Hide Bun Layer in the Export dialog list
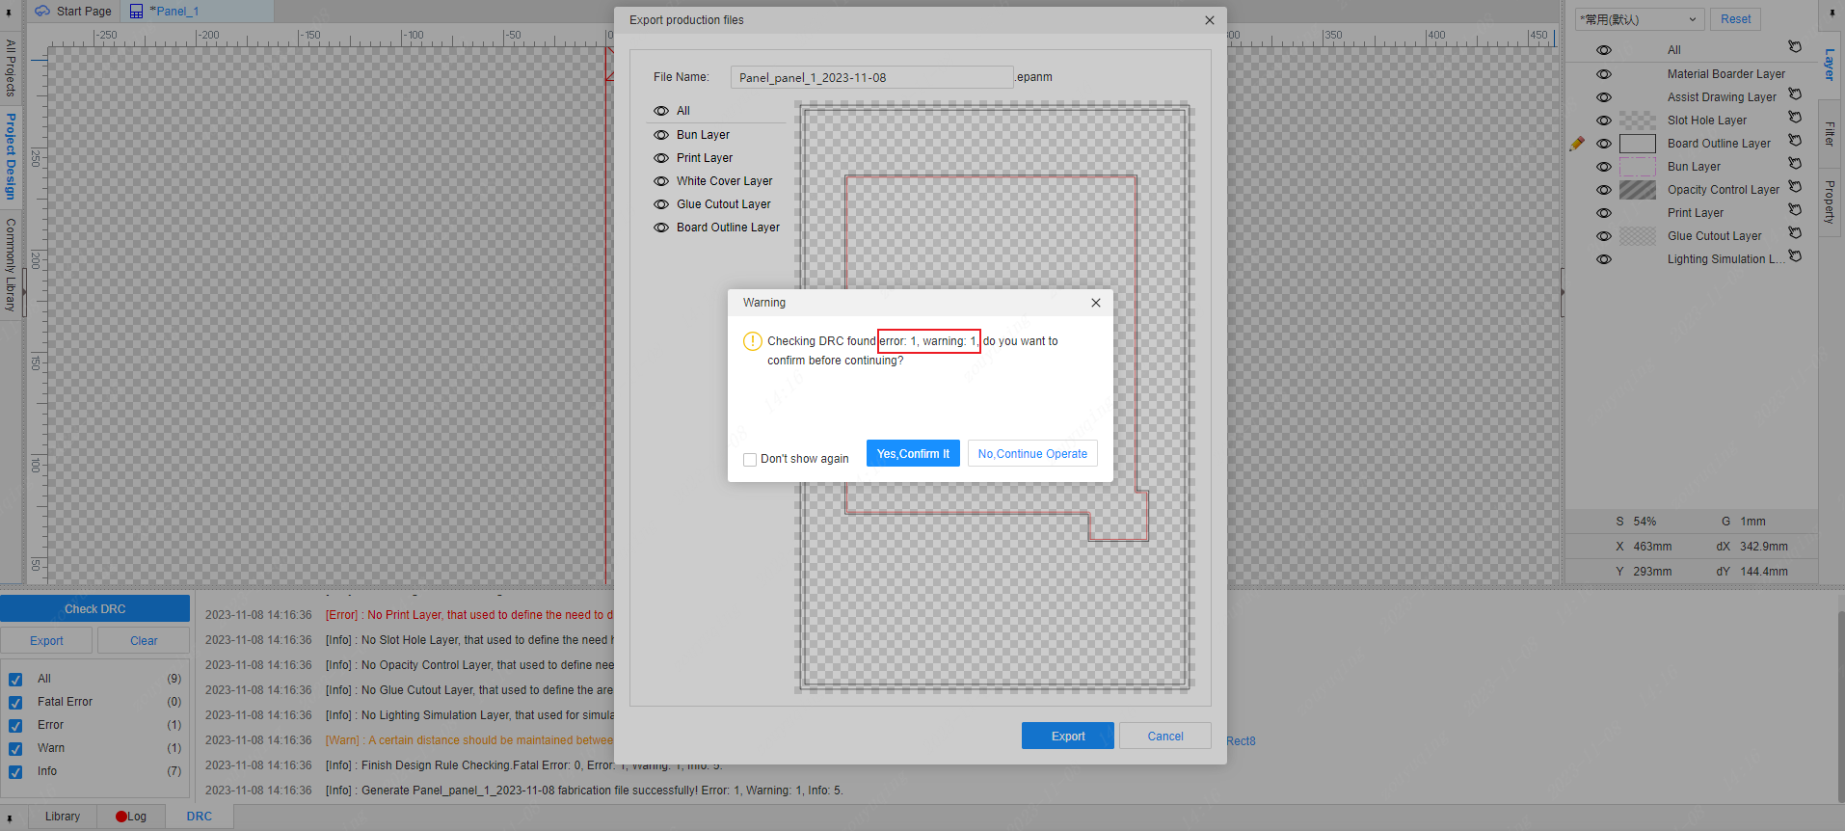 click(661, 135)
